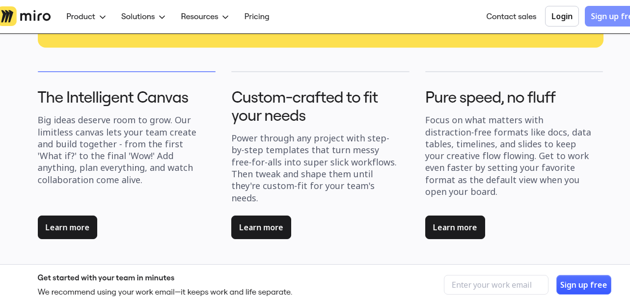Click the yellow banner at top
The image size is (630, 300).
(x=320, y=41)
